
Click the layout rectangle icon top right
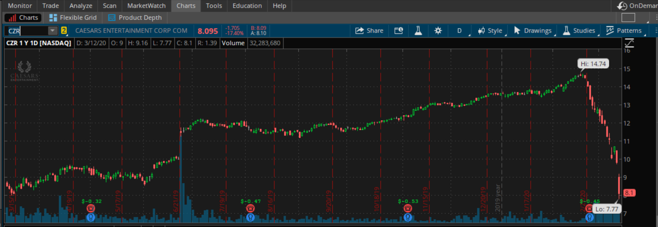click(628, 18)
